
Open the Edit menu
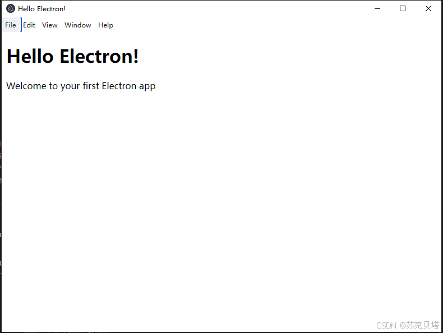29,25
